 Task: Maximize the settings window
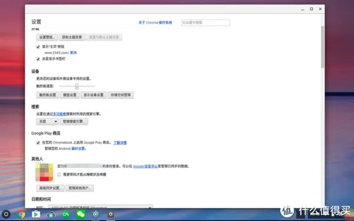pyautogui.click(x=312, y=9)
